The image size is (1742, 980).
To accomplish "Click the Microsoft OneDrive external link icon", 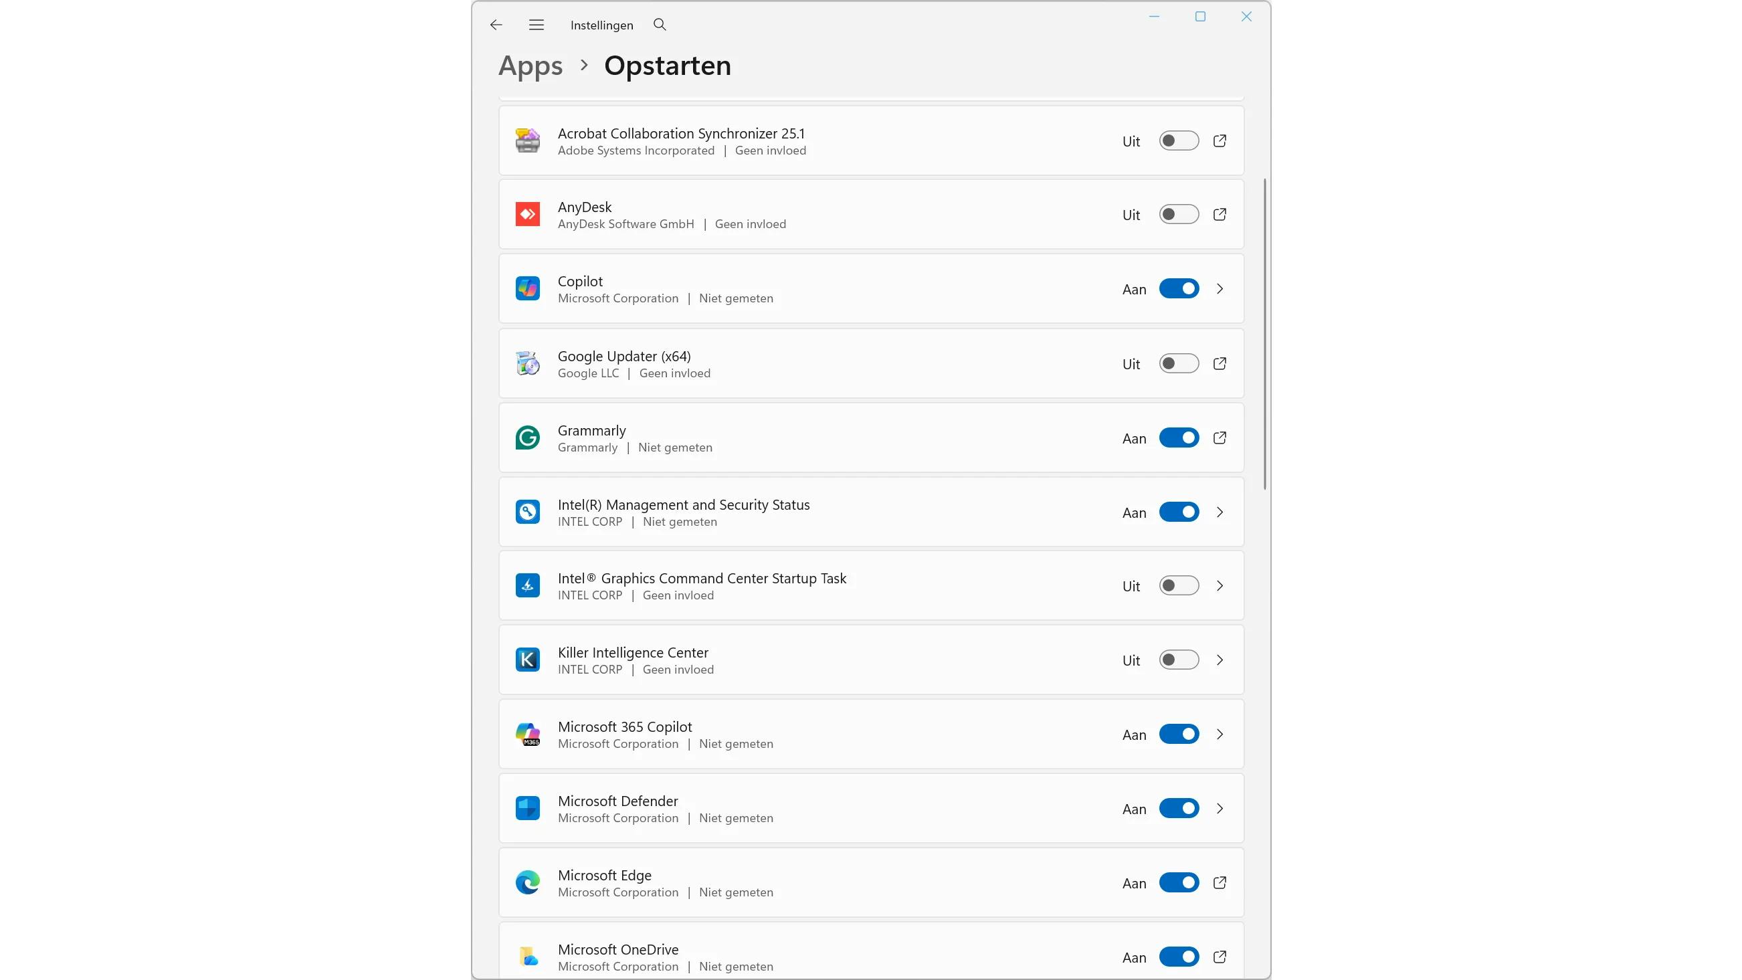I will click(1220, 957).
